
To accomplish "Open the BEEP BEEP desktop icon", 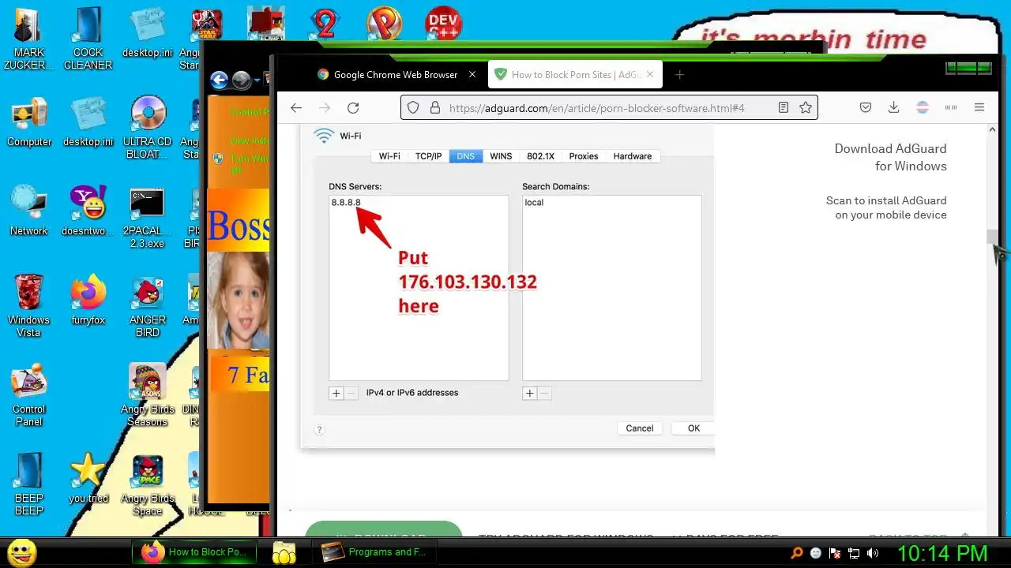I will [29, 484].
